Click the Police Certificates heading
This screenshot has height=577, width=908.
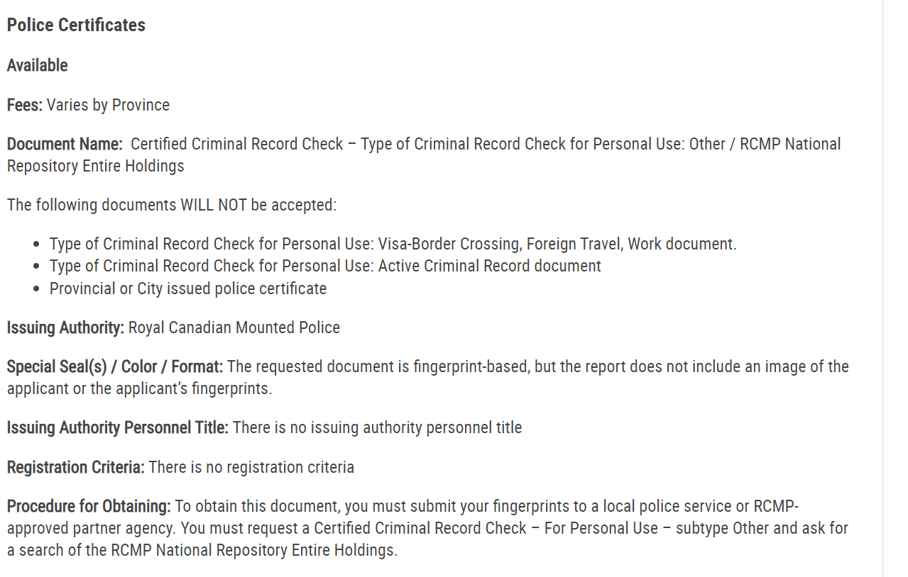pos(76,25)
